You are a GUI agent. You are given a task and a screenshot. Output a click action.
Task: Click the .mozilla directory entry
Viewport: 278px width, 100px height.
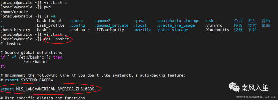pyautogui.click(x=142, y=30)
